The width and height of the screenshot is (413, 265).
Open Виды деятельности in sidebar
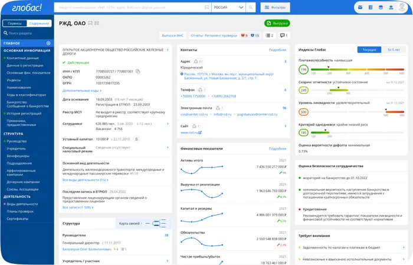[x=22, y=204]
